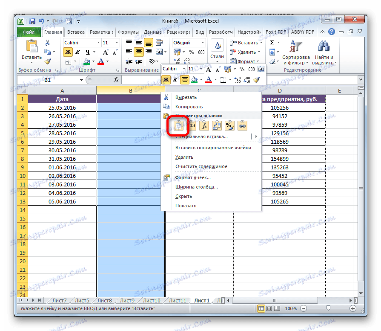Toggle align text left in the ribbon
Viewport: 381px width, 331px height.
click(x=129, y=52)
